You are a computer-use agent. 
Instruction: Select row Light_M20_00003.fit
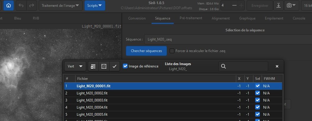[x=173, y=100]
